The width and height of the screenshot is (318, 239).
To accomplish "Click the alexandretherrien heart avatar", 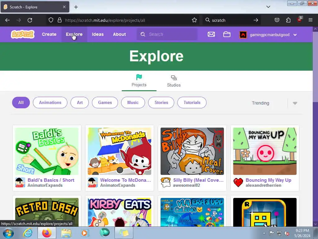I will [238, 182].
